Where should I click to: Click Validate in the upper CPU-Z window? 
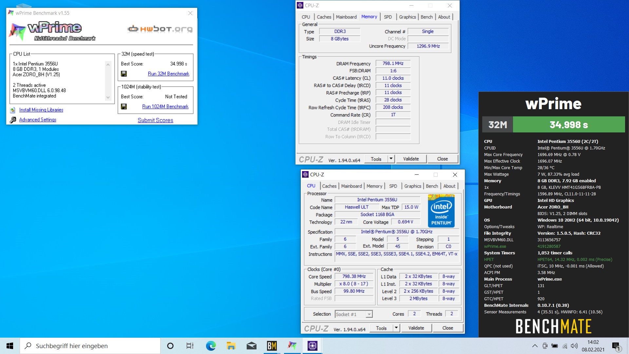(x=411, y=159)
